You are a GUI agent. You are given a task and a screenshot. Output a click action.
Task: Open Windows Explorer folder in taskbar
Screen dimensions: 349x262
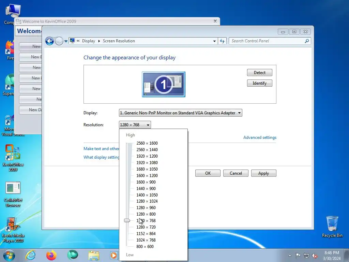[x=94, y=256]
